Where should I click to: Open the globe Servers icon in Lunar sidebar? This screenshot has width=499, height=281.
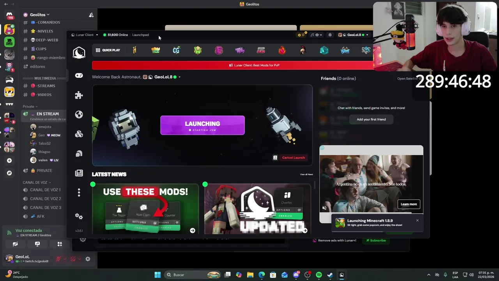coord(79,114)
